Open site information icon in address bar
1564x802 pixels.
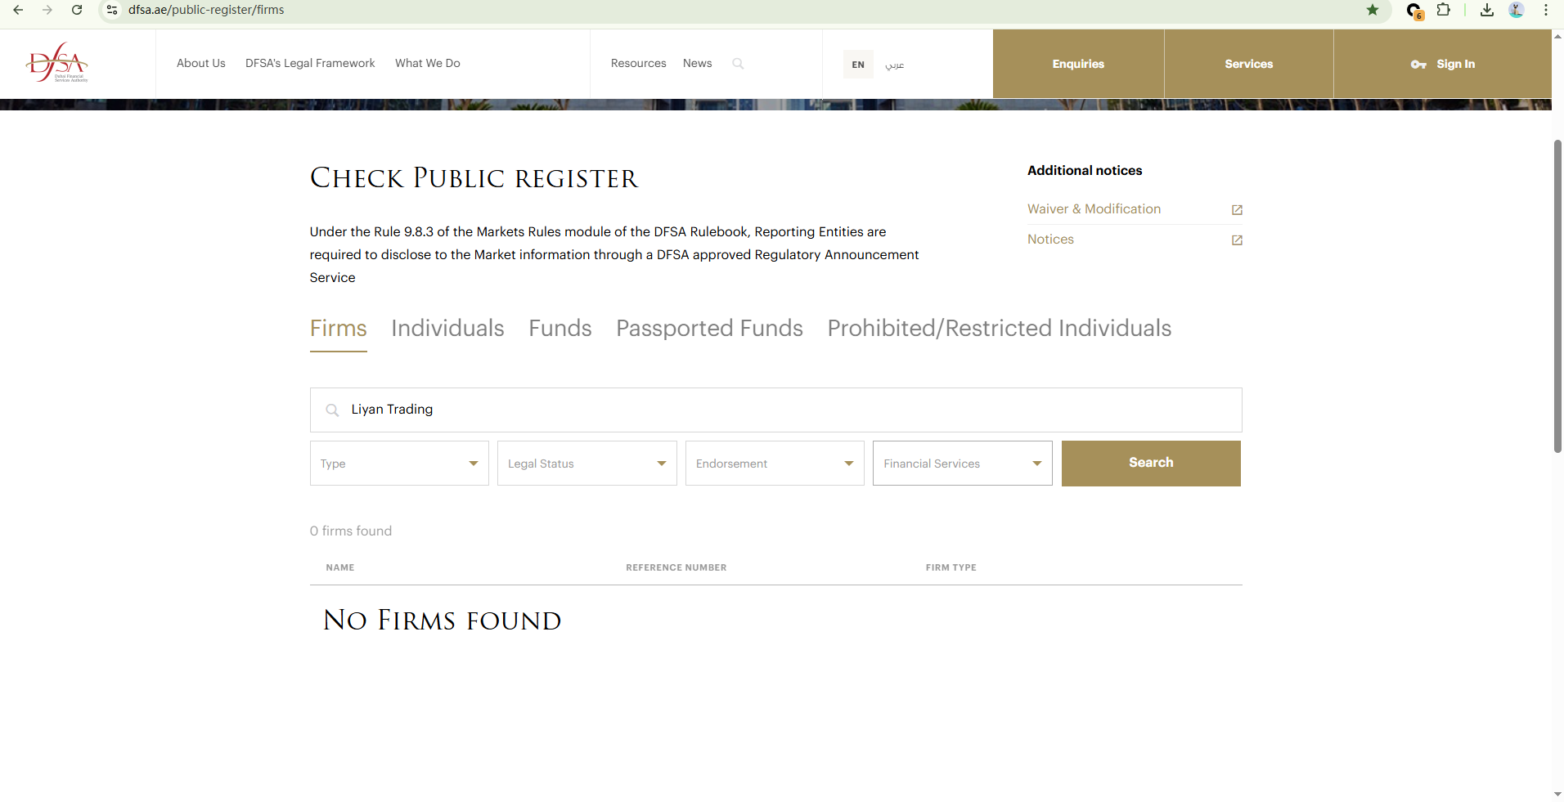coord(112,10)
